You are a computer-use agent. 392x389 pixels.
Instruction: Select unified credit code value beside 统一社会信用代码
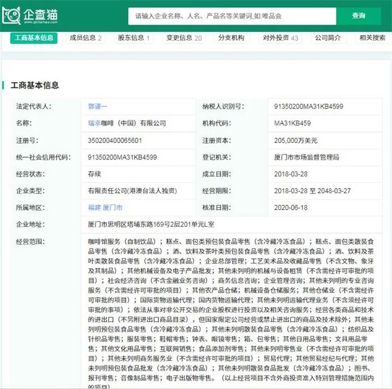[122, 157]
